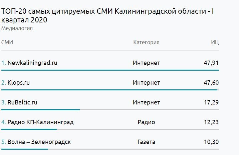
Task: Click the Газета category label
Action: point(146,142)
